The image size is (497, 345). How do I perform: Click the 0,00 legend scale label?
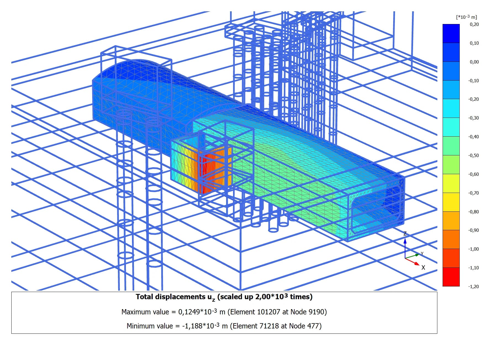(474, 62)
